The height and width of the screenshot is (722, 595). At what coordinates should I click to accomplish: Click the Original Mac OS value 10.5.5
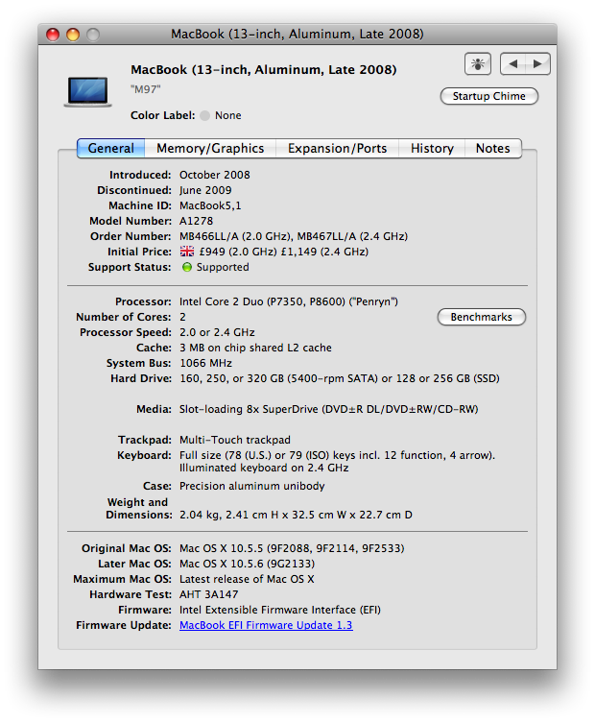[x=292, y=548]
